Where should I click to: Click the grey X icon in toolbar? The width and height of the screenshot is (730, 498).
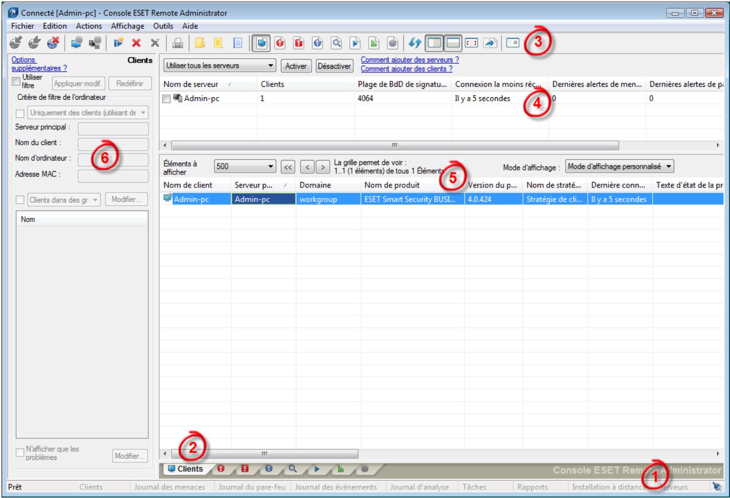pos(155,44)
